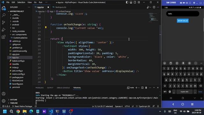The height and width of the screenshot is (115, 204).
Task: Open the editor More Actions ellipsis
Action: pos(158,7)
